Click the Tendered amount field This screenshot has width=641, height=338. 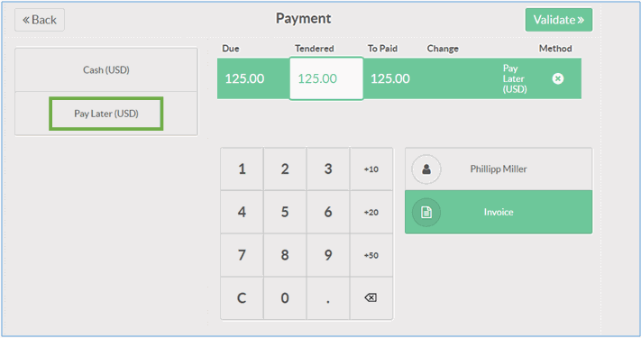coord(326,78)
